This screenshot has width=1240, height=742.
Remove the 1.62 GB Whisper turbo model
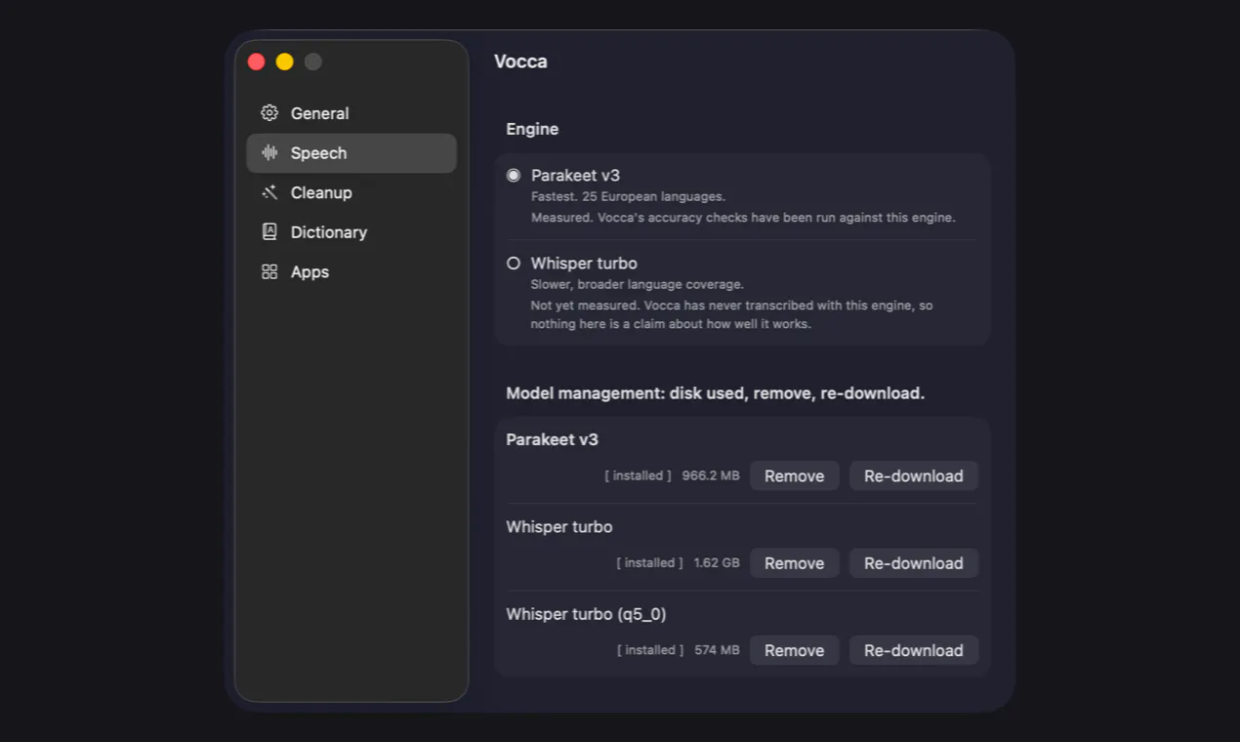click(x=794, y=563)
